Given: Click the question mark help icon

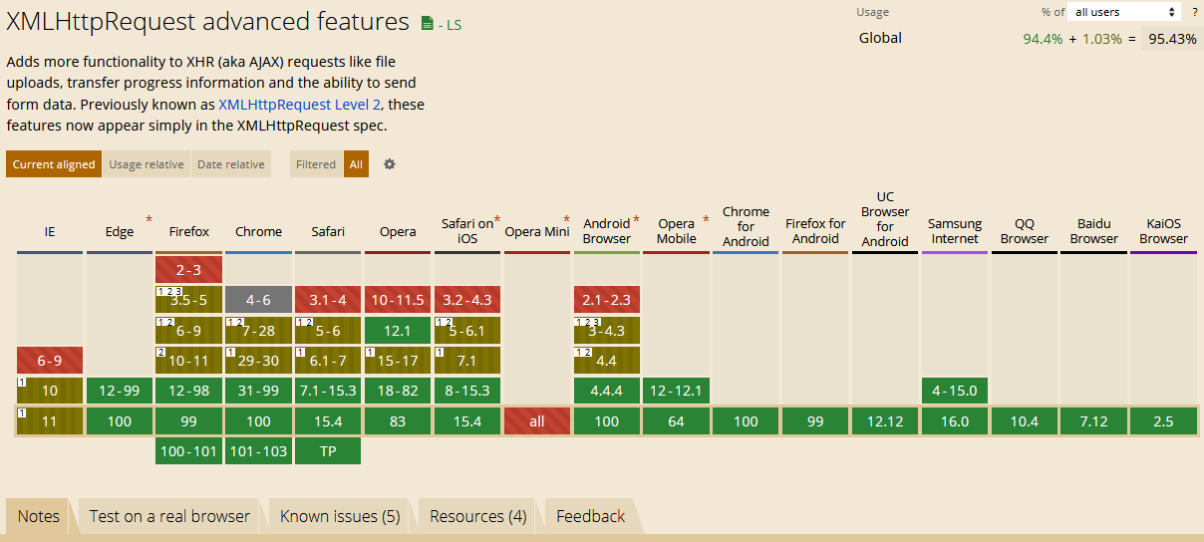Looking at the screenshot, I should point(1195,12).
